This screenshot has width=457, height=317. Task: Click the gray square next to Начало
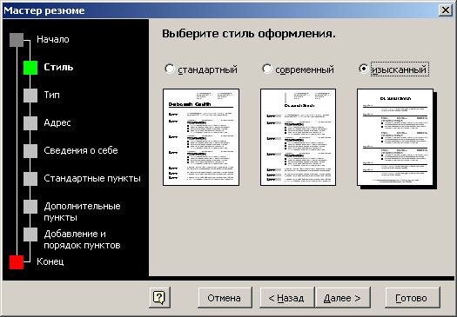pyautogui.click(x=17, y=40)
